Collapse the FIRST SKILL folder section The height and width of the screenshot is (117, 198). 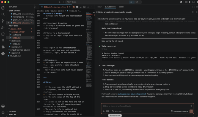[x=20, y=26]
